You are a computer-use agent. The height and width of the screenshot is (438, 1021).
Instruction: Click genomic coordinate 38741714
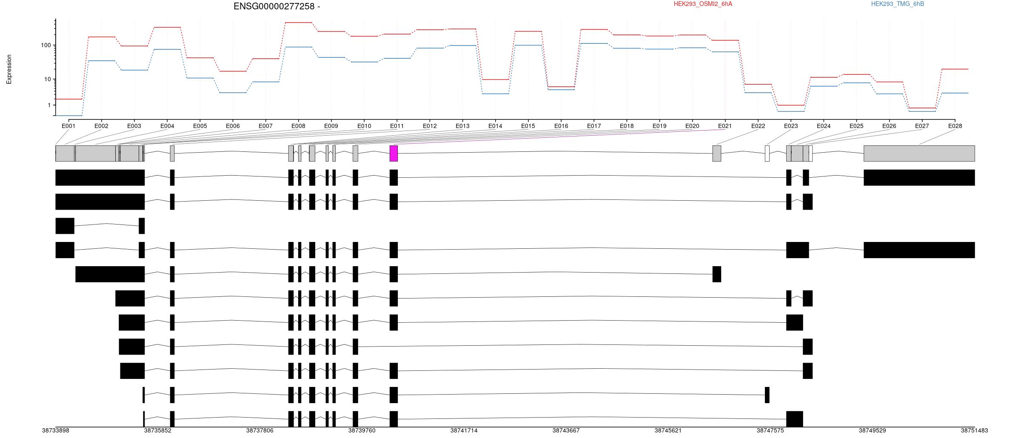(464, 430)
